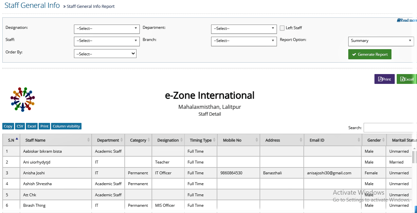Tick the Left Staff checkbox
Viewport: 417px width, 213px height.
282,28
